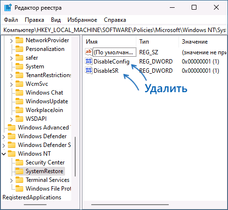Click the WcmSvc folder icon
The image size is (228, 210).
click(x=19, y=84)
